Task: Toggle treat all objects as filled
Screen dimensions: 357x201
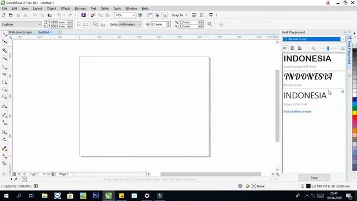Action: click(x=210, y=25)
